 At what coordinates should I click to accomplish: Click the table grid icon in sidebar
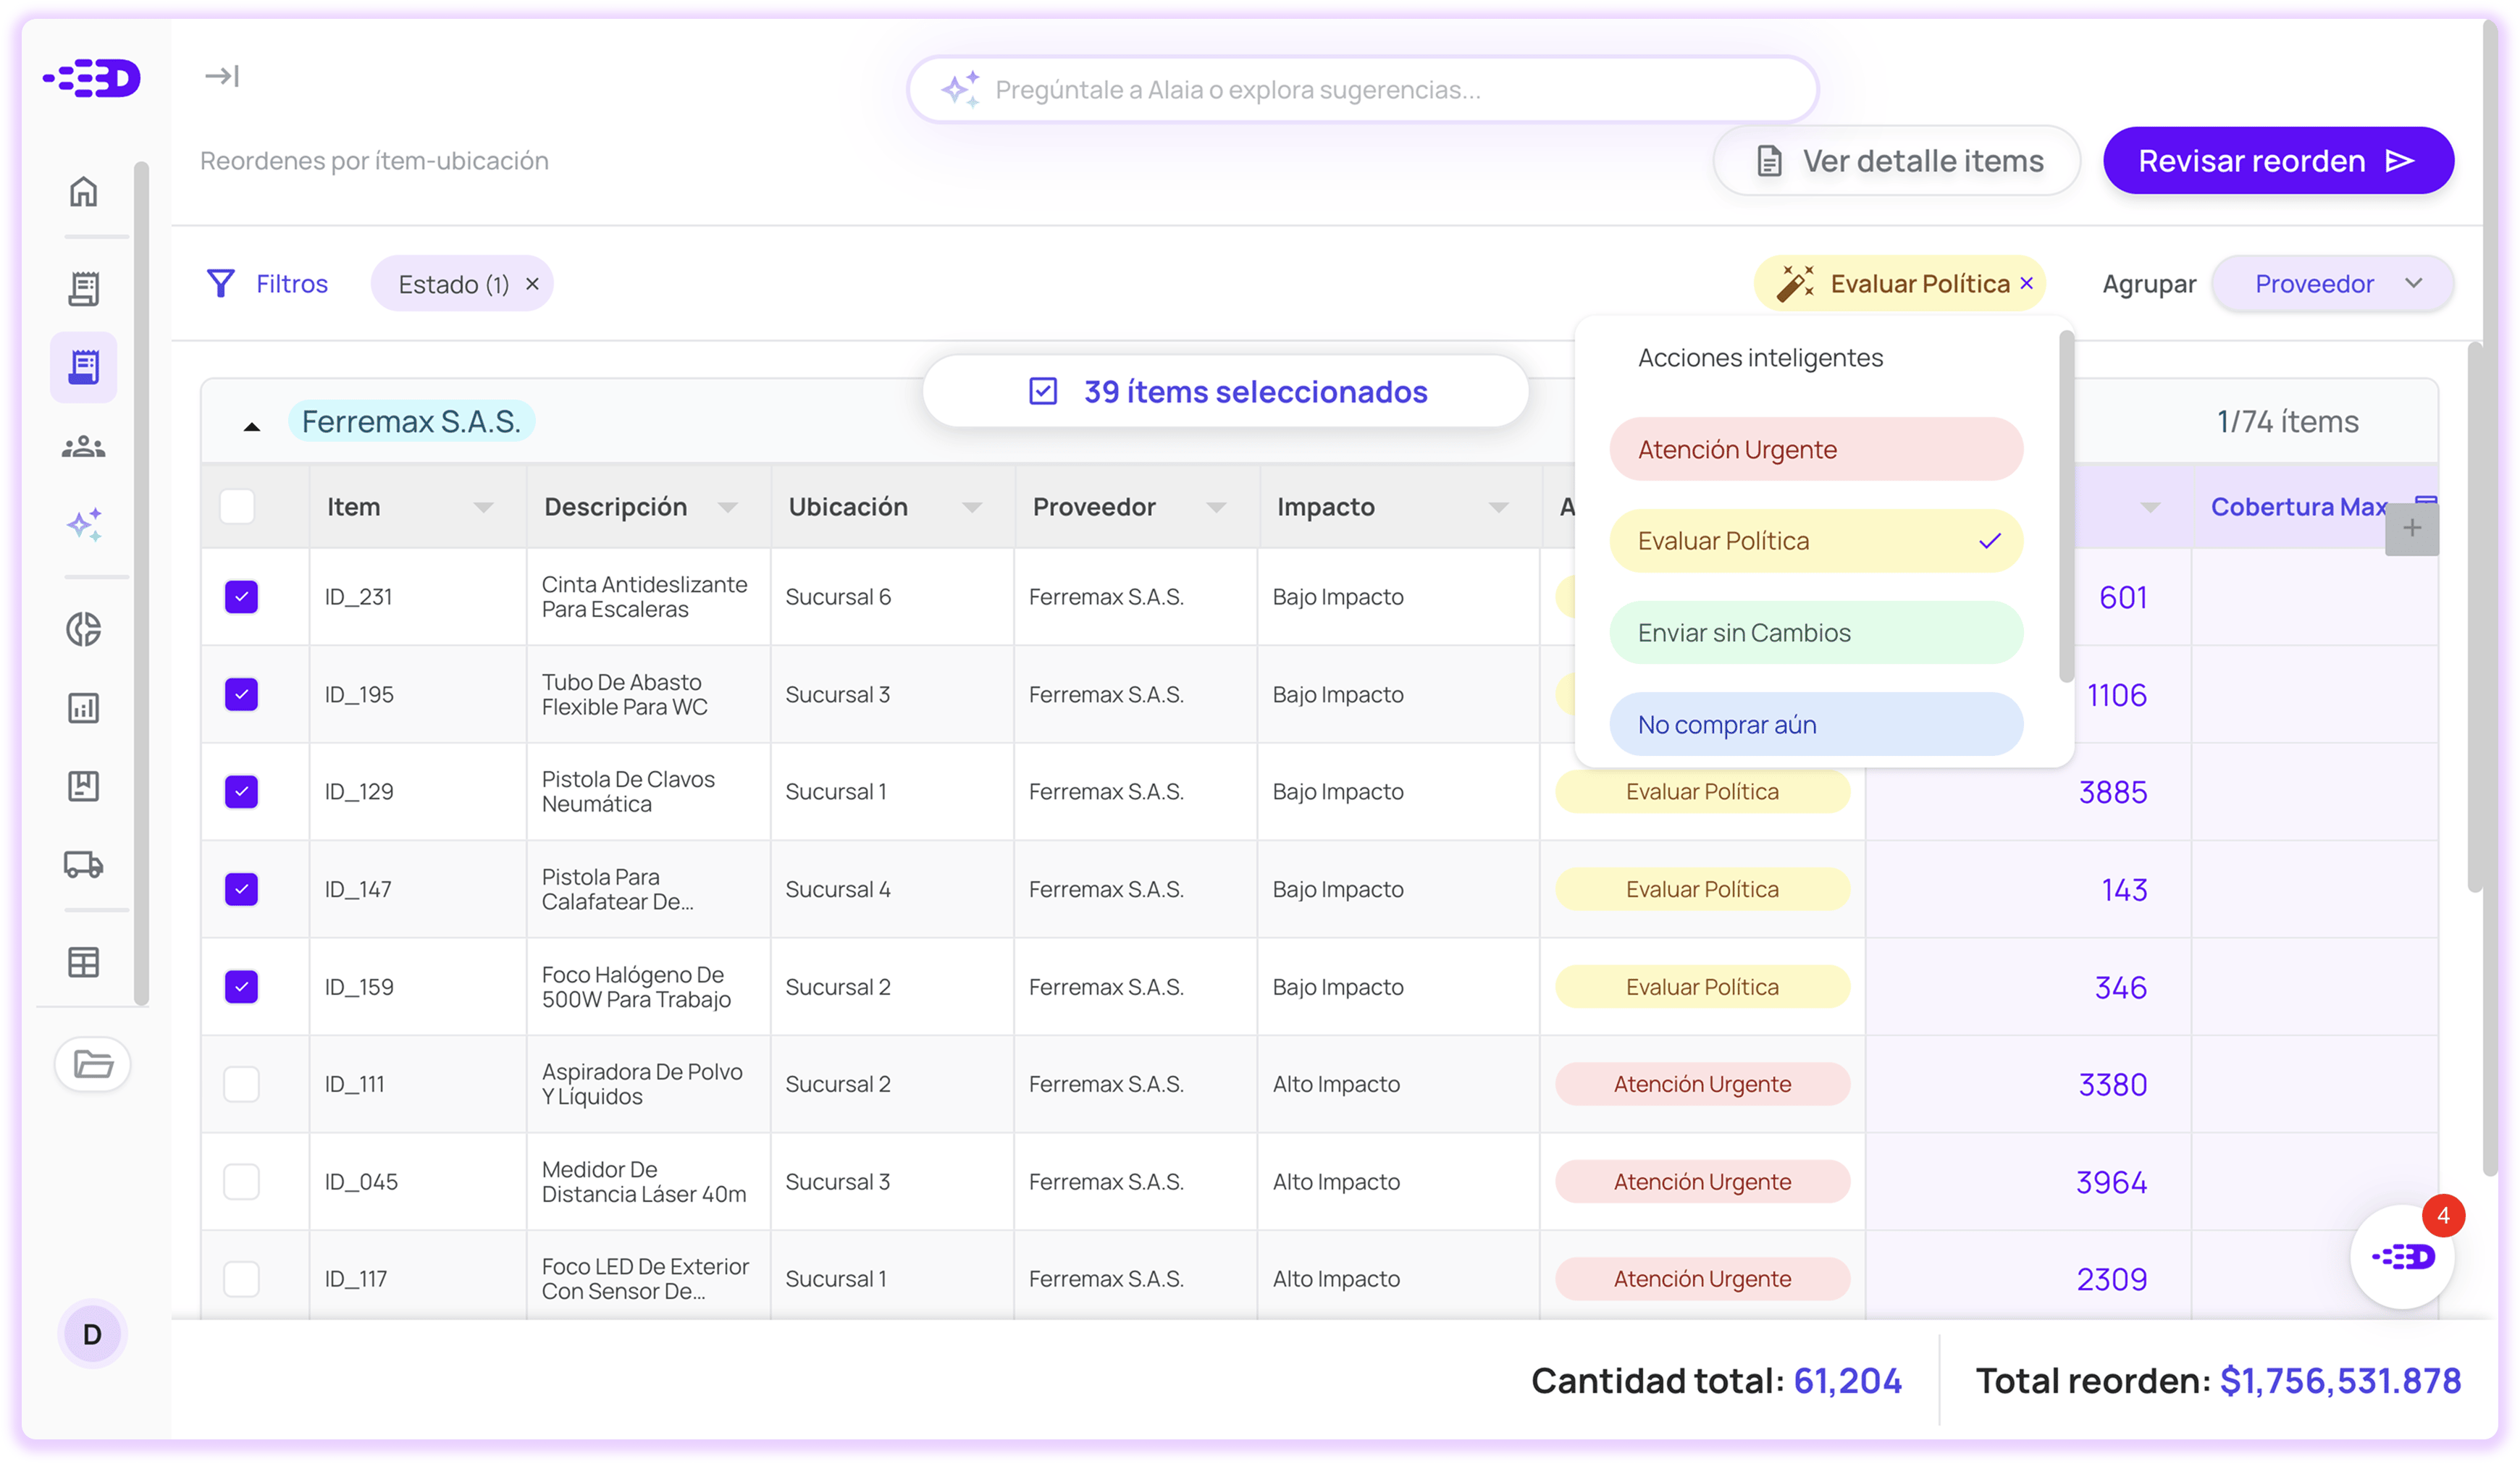[84, 962]
